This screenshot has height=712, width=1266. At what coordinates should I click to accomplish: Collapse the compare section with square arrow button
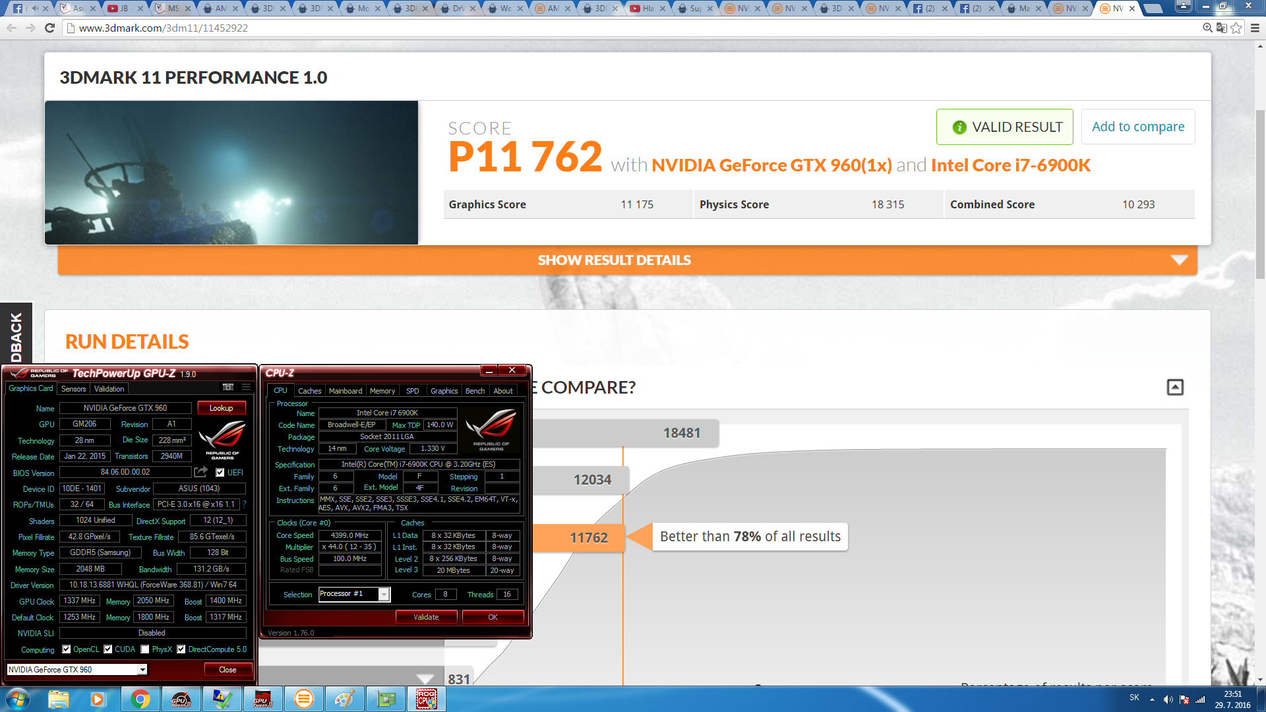1175,387
